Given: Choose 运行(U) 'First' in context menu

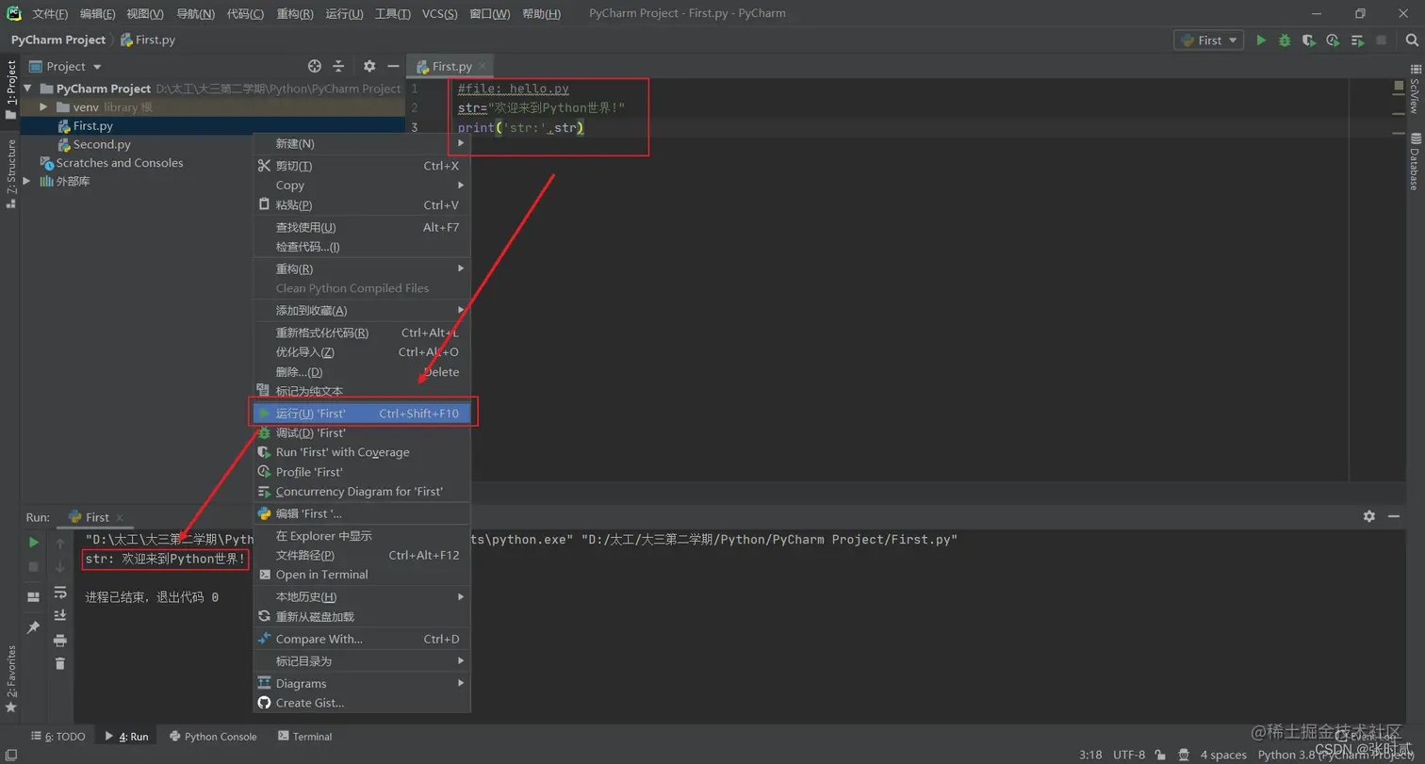Looking at the screenshot, I should 362,413.
